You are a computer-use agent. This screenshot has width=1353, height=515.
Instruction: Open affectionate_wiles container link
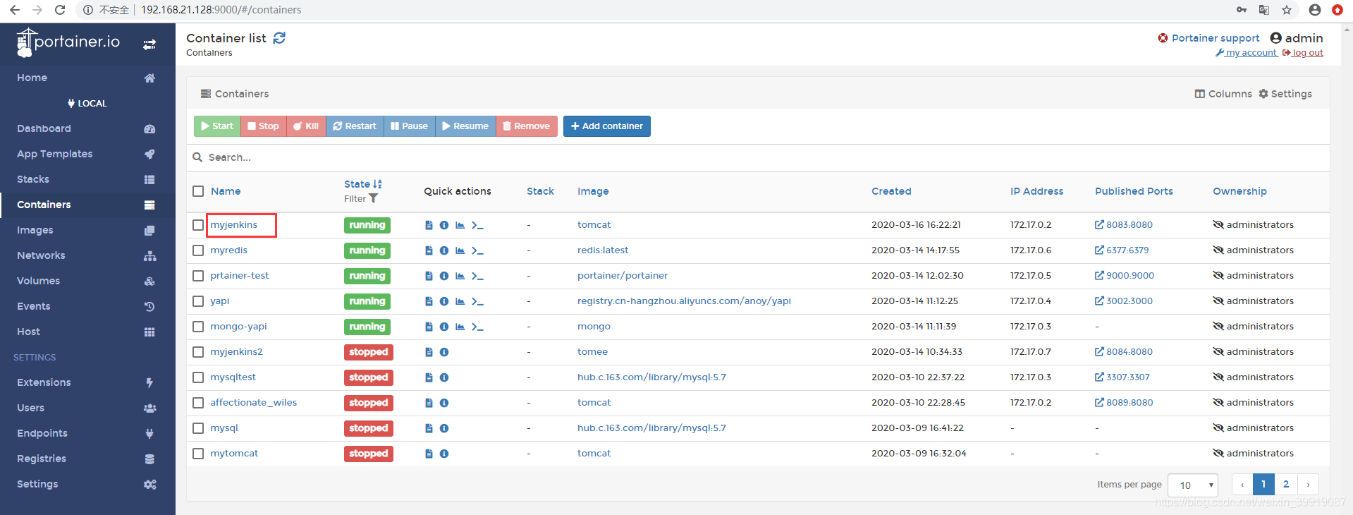pyautogui.click(x=253, y=403)
